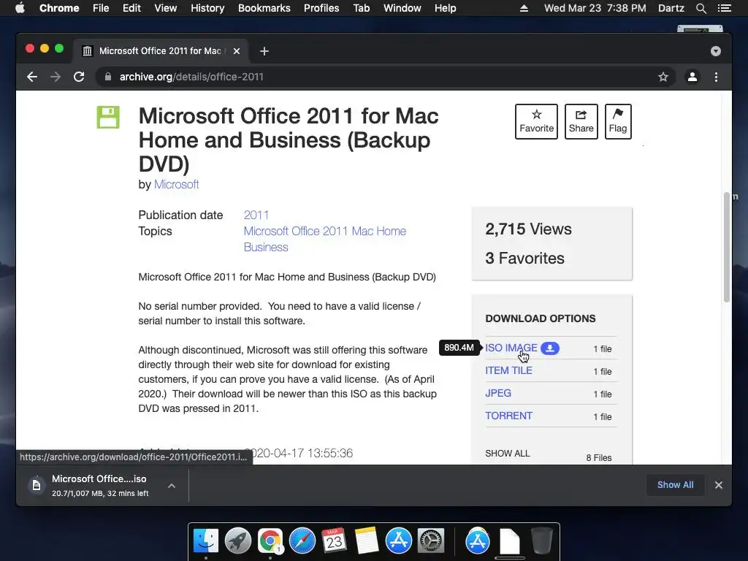Open Safari from the Dock
This screenshot has width=748, height=561.
click(302, 541)
